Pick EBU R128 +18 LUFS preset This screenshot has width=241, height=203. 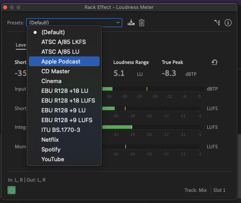click(x=64, y=100)
